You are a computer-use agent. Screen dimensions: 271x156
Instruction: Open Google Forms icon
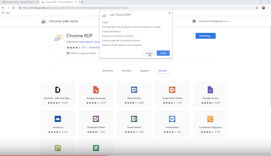210,90
